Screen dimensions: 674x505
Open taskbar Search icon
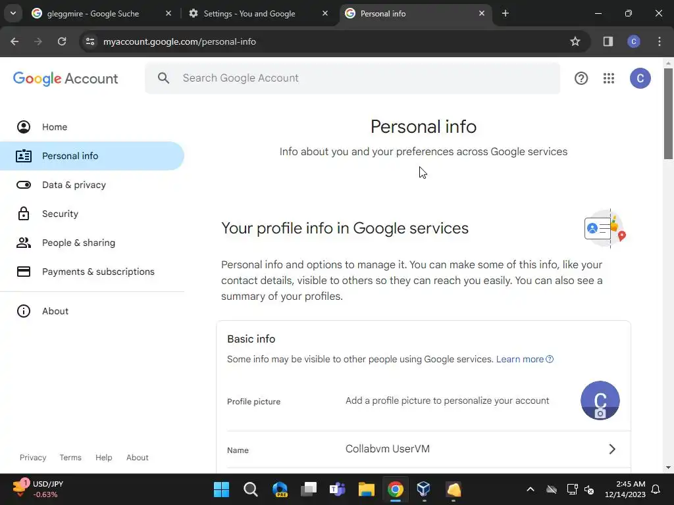(x=250, y=489)
